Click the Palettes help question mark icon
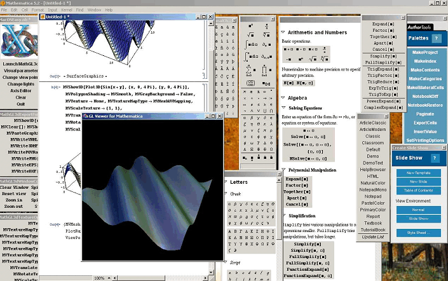Viewport: 448px width, 281px height. coord(437,38)
